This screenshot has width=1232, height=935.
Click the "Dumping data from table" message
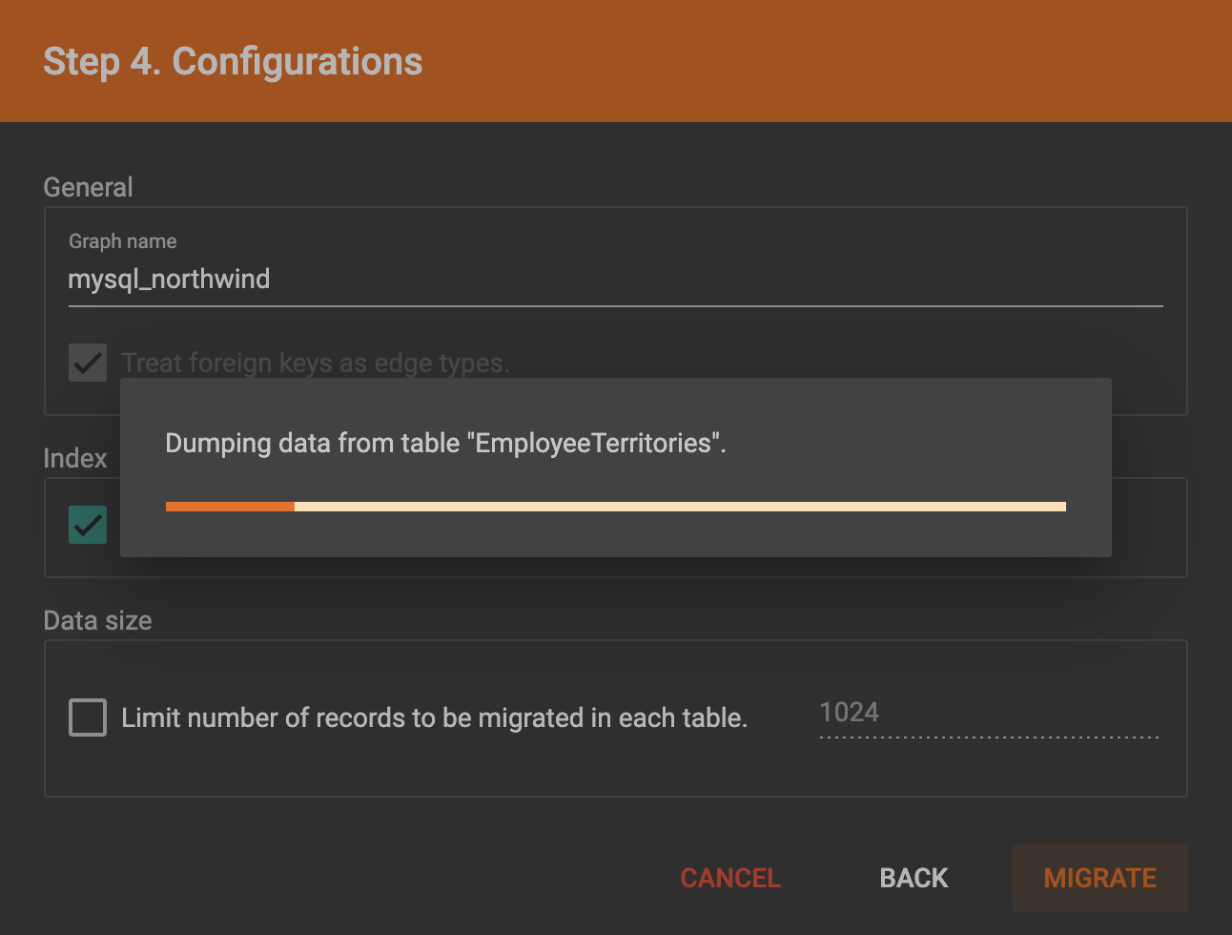click(x=444, y=443)
